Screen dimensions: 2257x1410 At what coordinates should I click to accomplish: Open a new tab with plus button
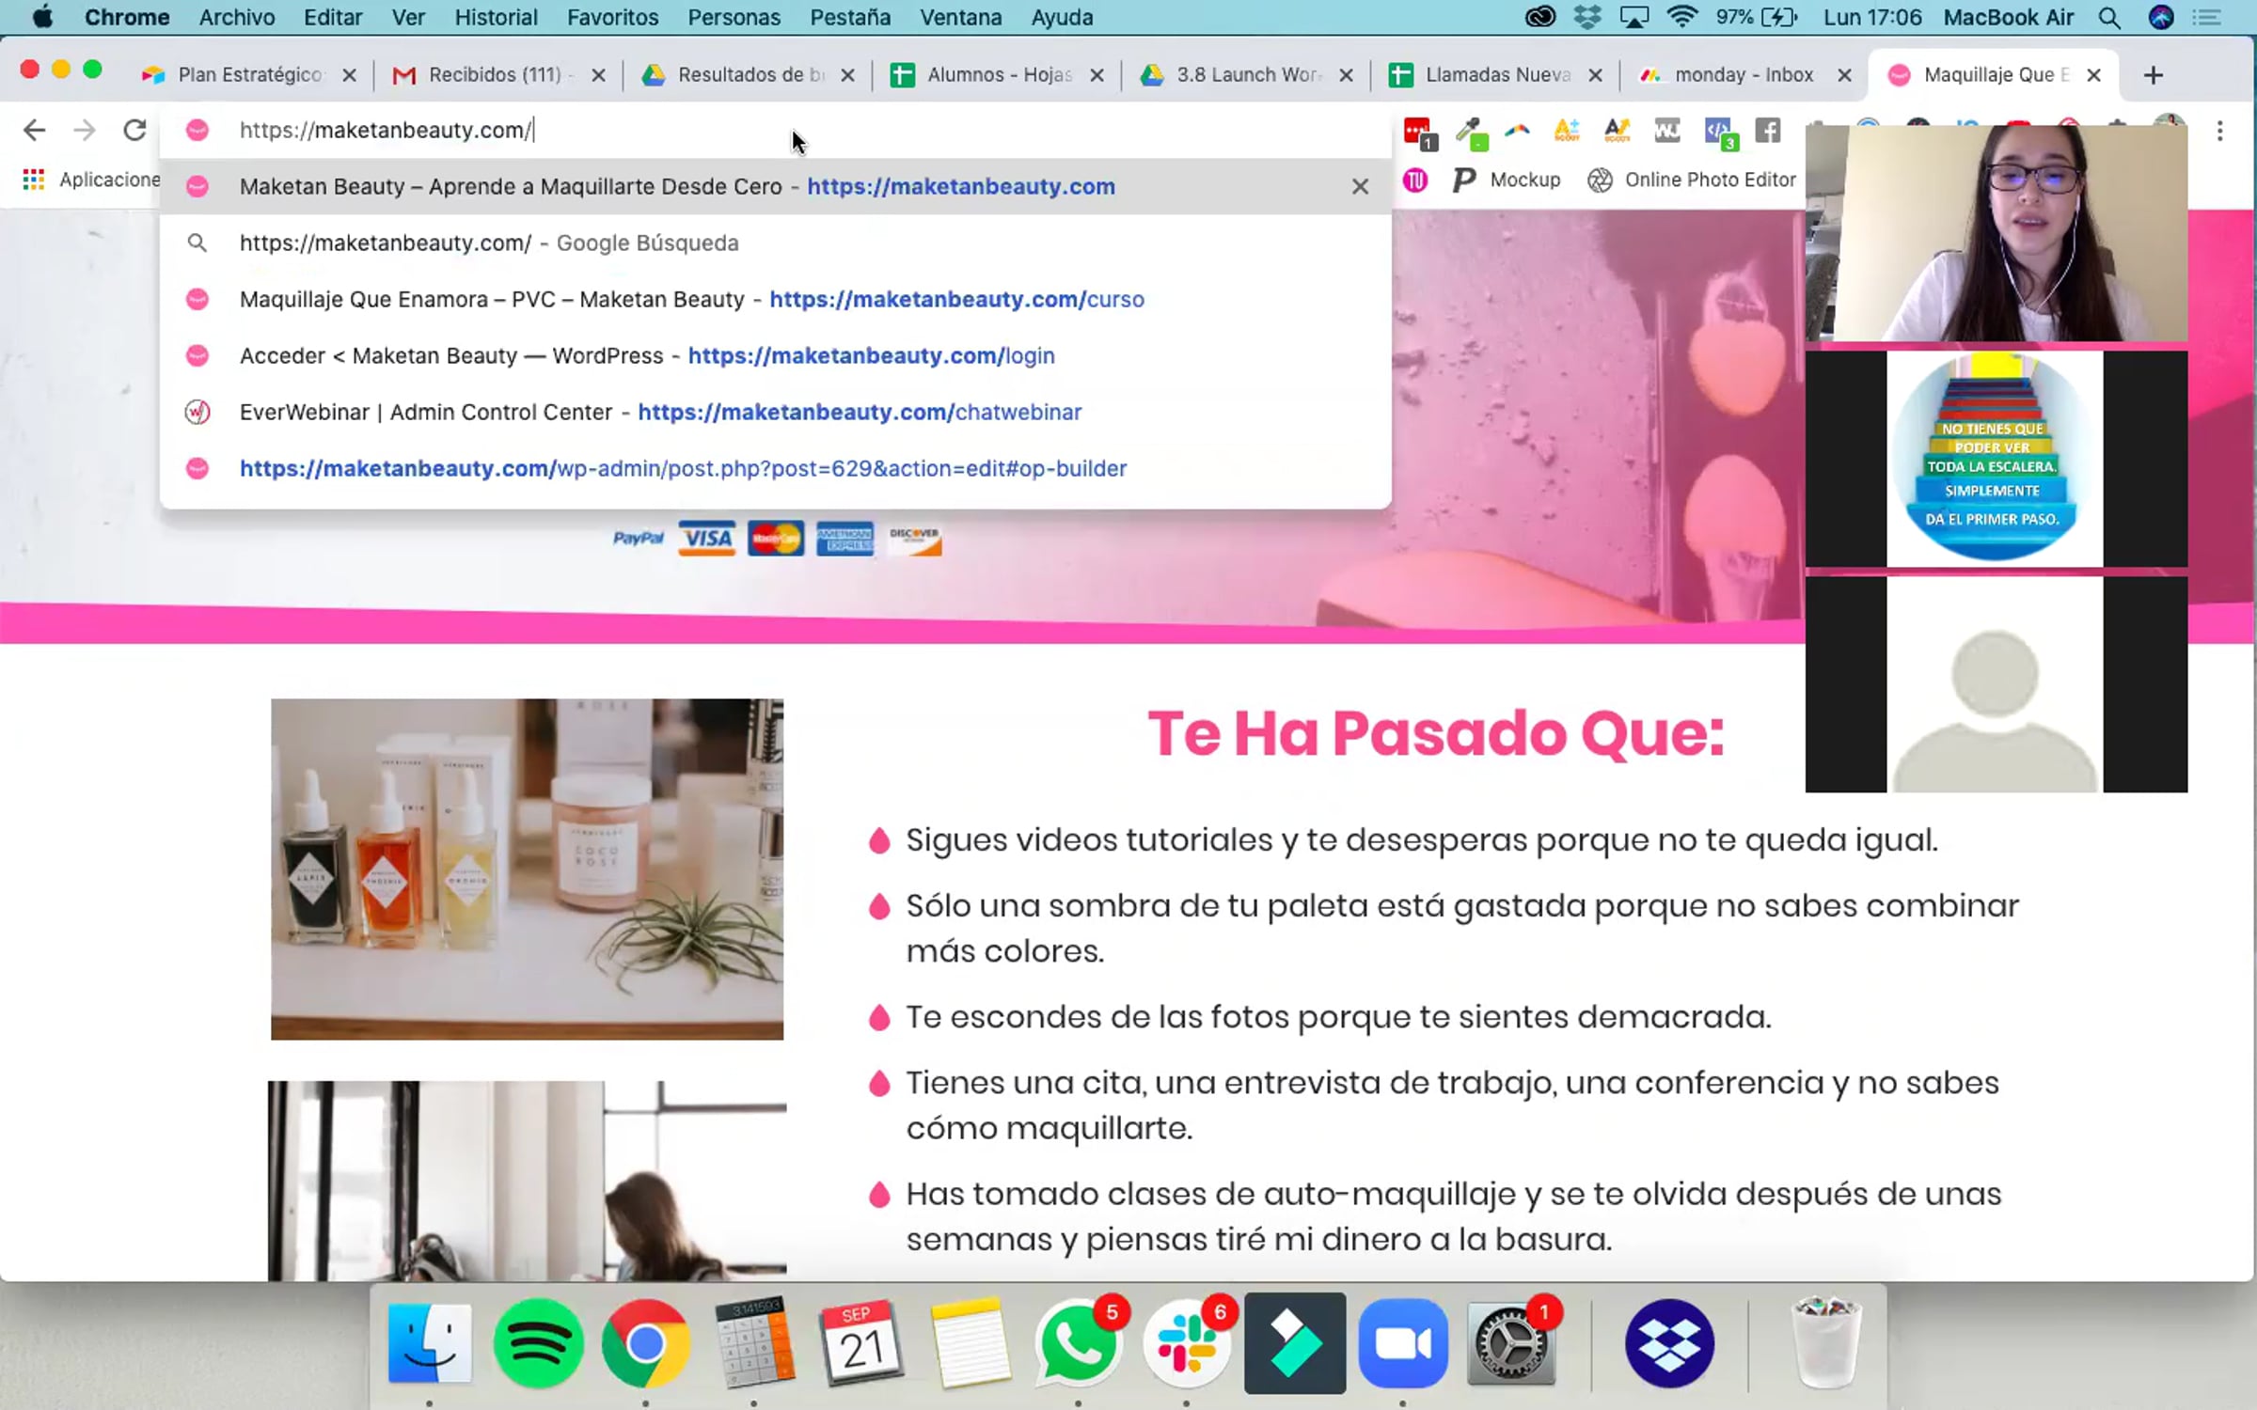(x=2153, y=75)
